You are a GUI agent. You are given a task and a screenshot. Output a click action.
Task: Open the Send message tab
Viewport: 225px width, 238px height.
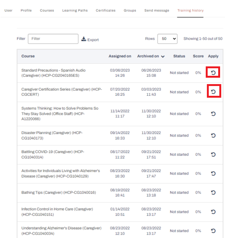(157, 11)
